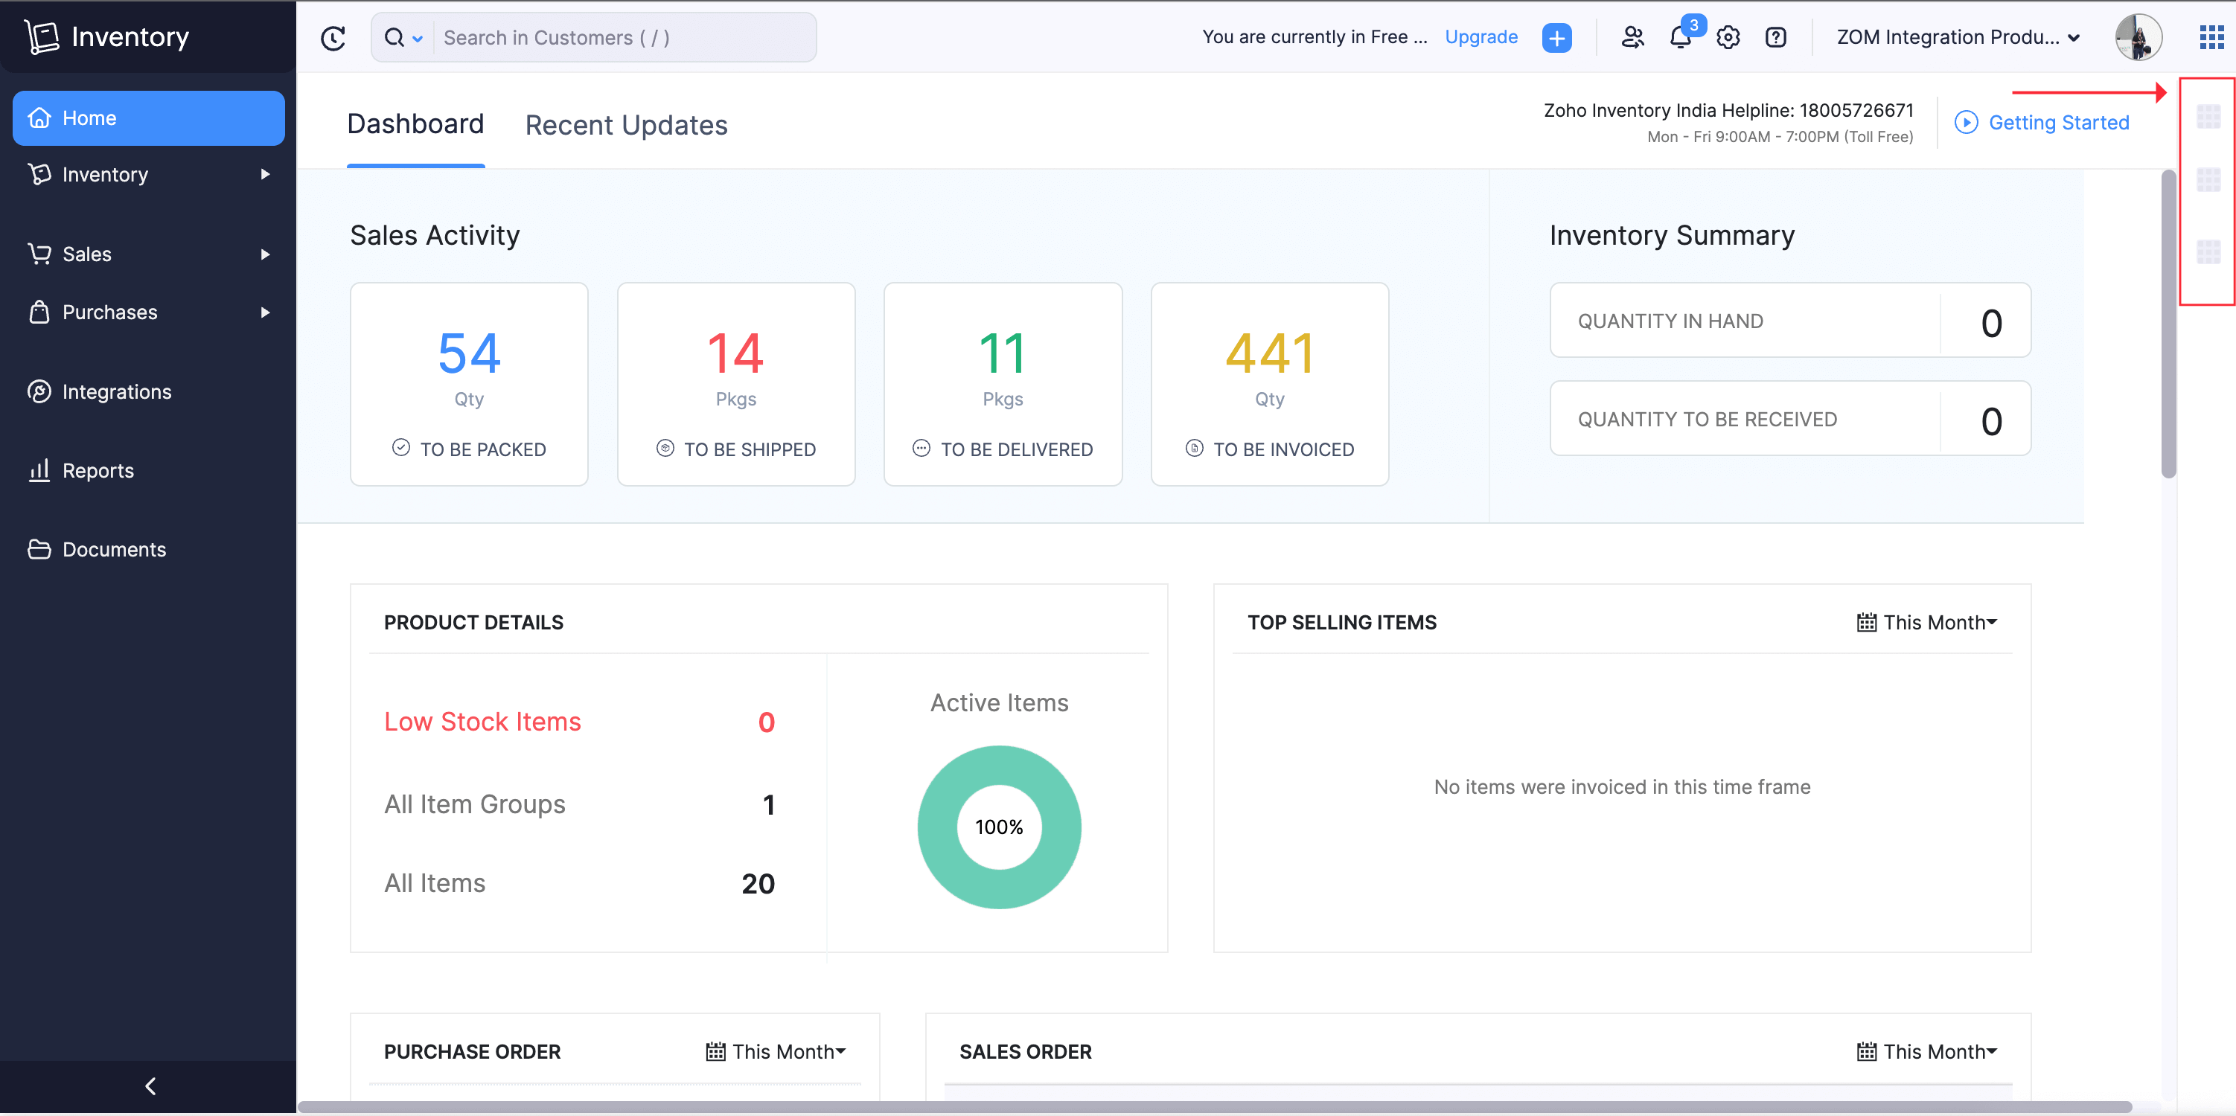Click the Getting Started link

[2058, 122]
